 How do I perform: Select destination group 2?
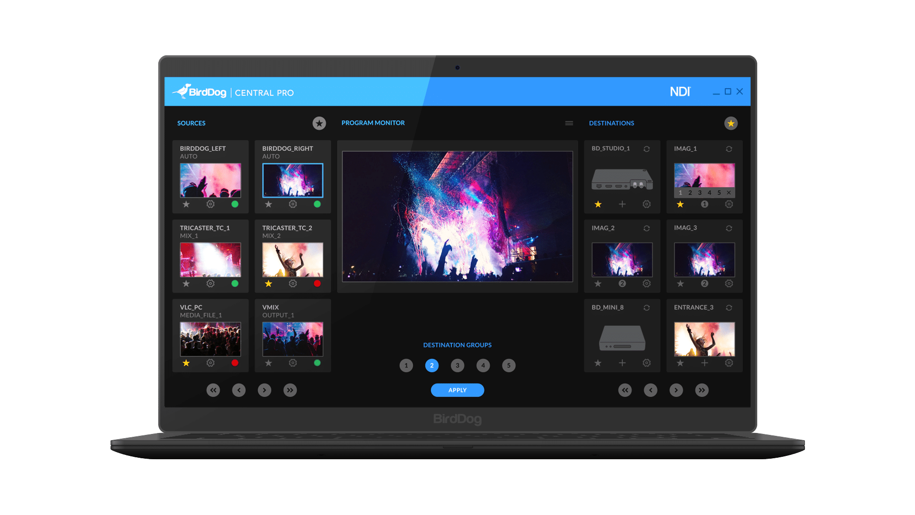pos(432,366)
